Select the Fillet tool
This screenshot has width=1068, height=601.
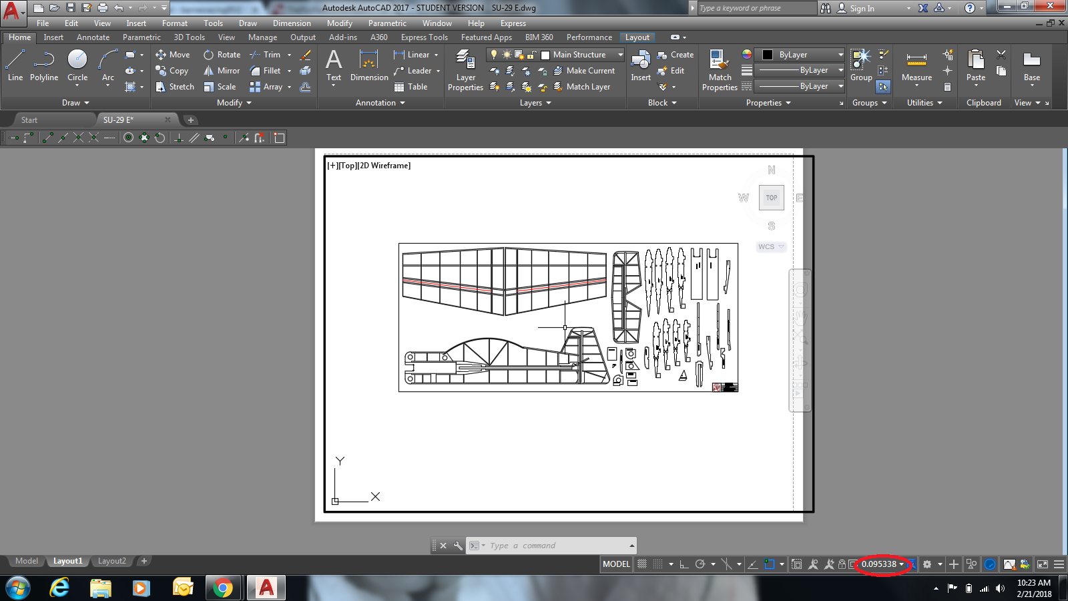click(x=265, y=71)
